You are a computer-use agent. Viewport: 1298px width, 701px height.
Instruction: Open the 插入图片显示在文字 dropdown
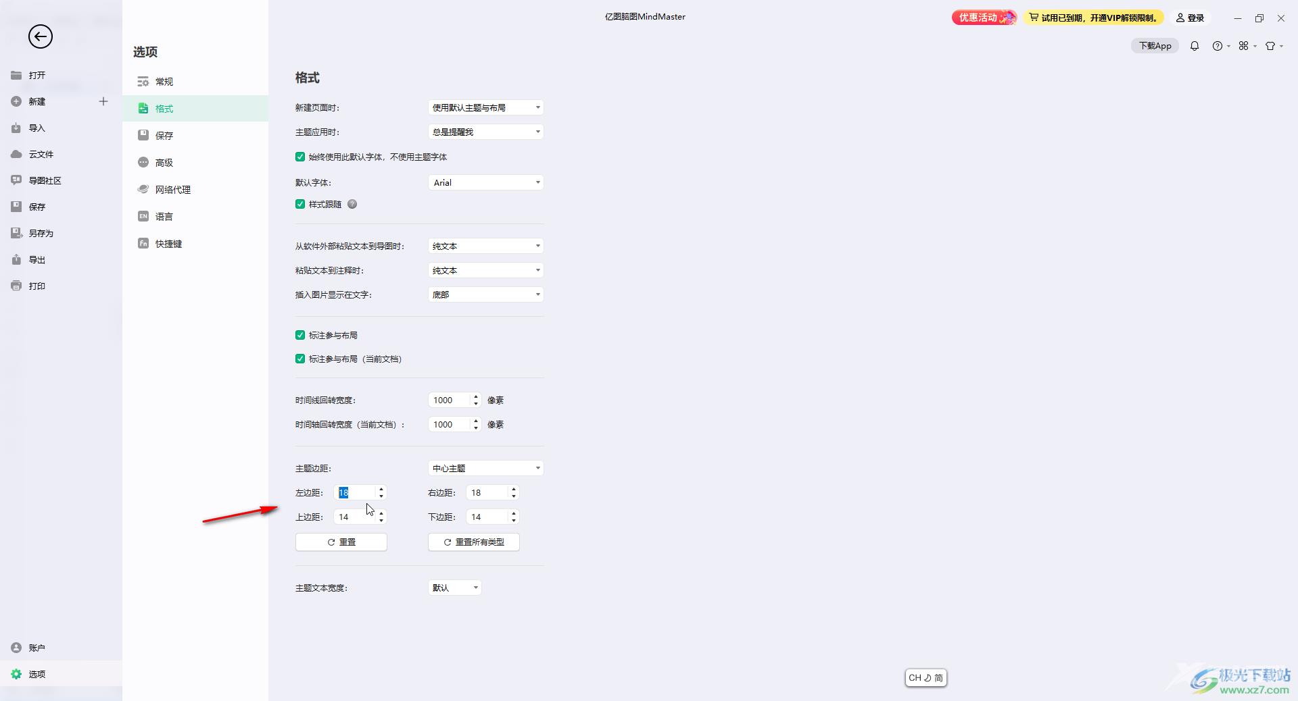(x=485, y=294)
